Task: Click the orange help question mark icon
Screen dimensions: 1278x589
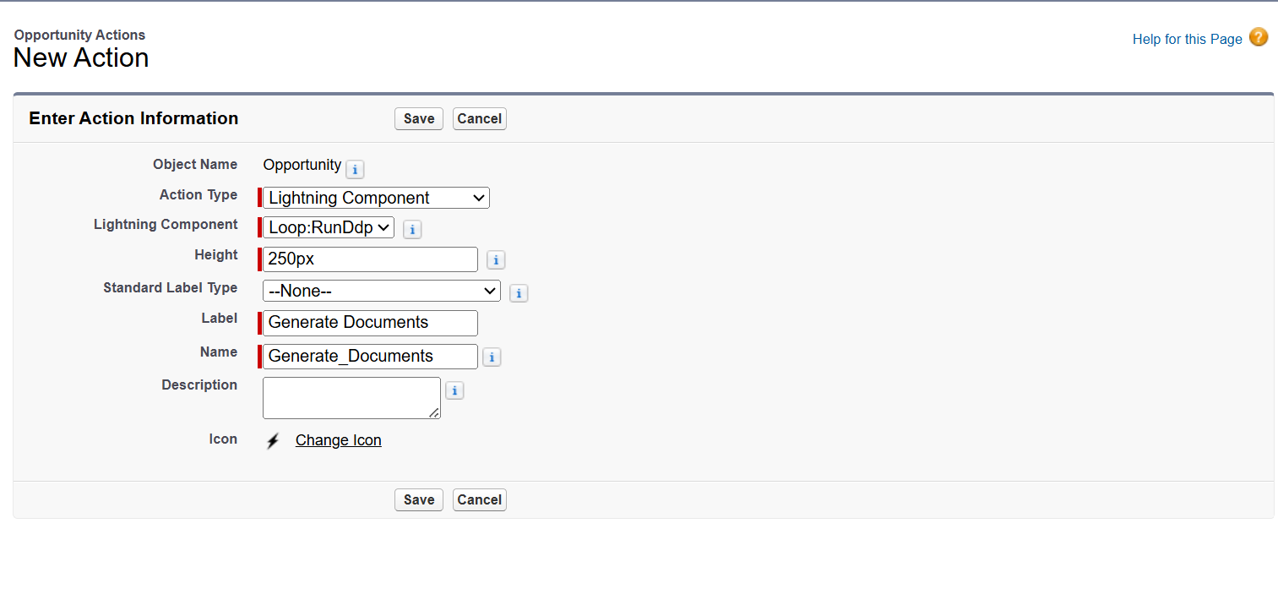Action: pos(1259,38)
